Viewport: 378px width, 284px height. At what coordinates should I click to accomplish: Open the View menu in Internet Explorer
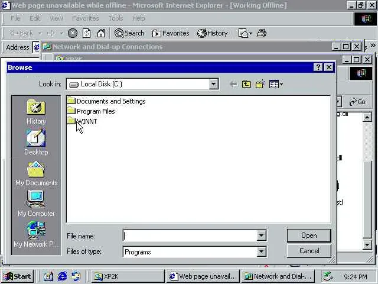56,18
